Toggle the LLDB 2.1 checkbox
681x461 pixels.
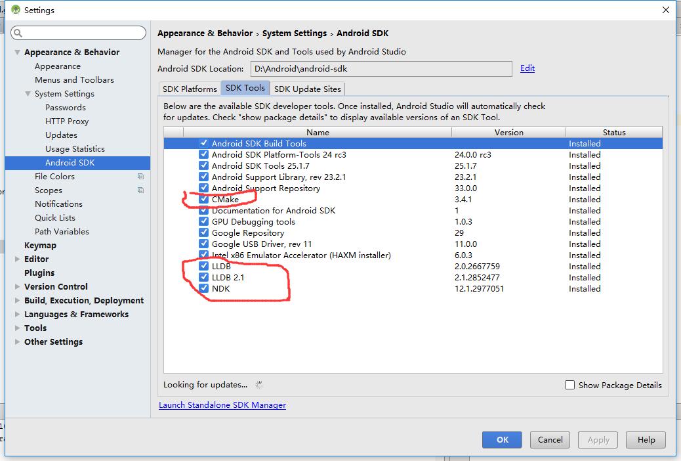point(203,277)
